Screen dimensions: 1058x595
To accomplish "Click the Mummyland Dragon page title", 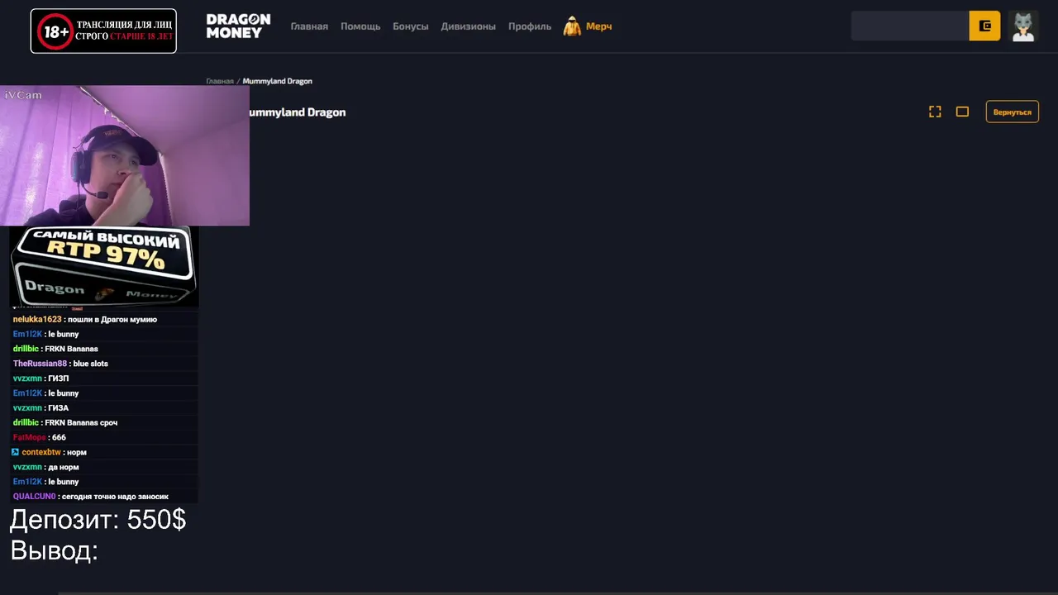I will pos(298,112).
